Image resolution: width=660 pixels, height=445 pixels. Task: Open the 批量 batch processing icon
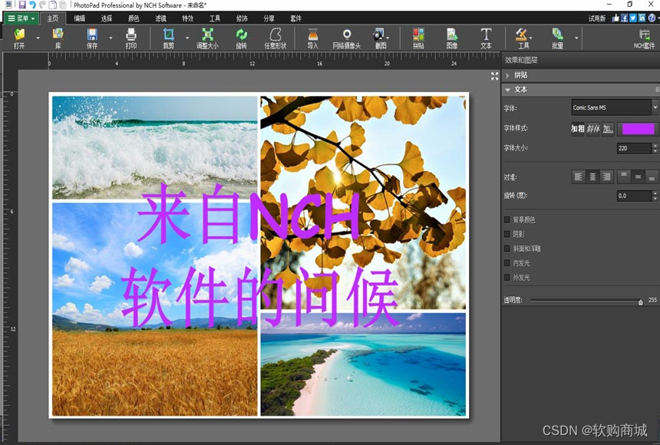[557, 38]
